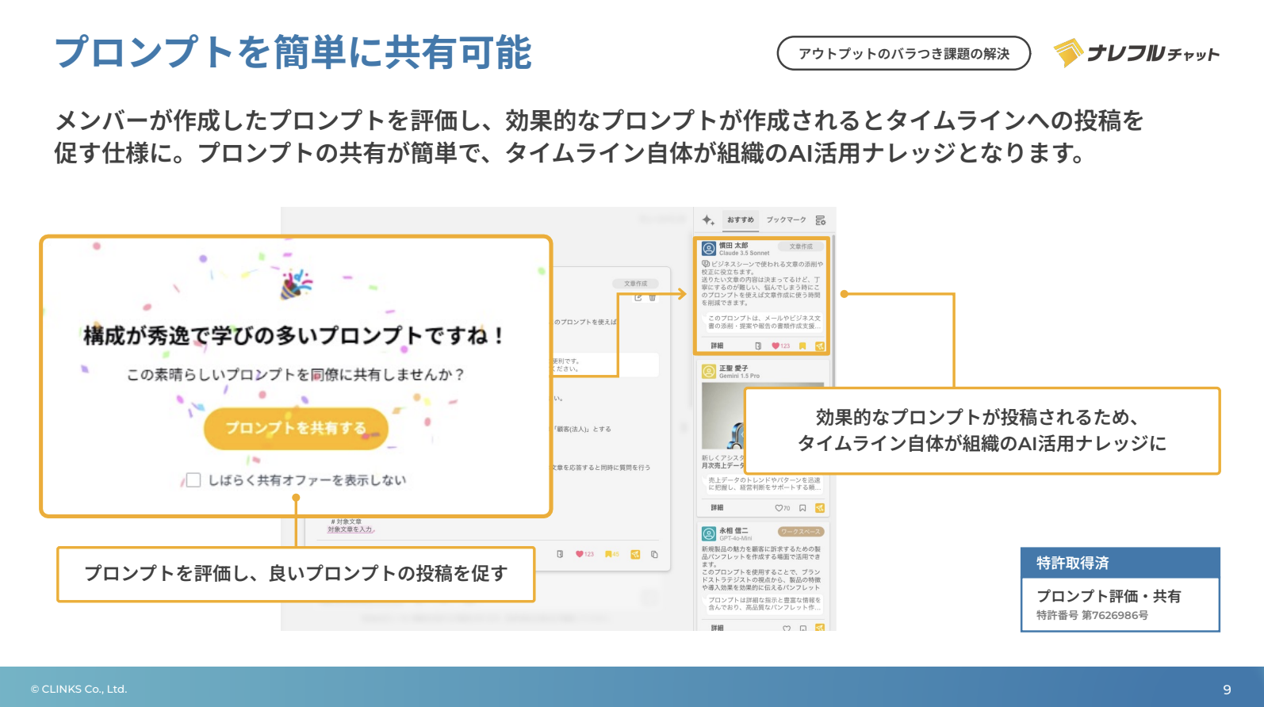1264x707 pixels.
Task: Click the sparkle icon beside おすすめ tab
Action: 708,220
